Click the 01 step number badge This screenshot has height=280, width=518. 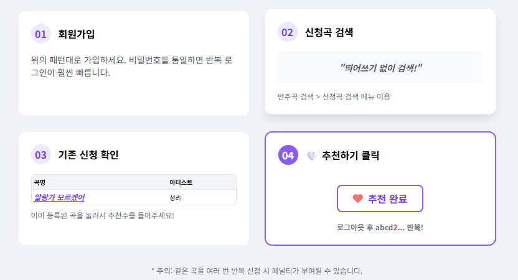(x=41, y=34)
